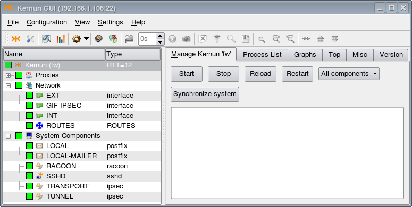Click the camera snapshot icon

[x=186, y=39]
